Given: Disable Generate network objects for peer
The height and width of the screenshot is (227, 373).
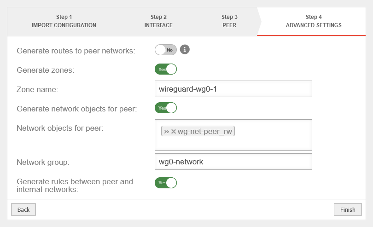Looking at the screenshot, I should pos(166,108).
